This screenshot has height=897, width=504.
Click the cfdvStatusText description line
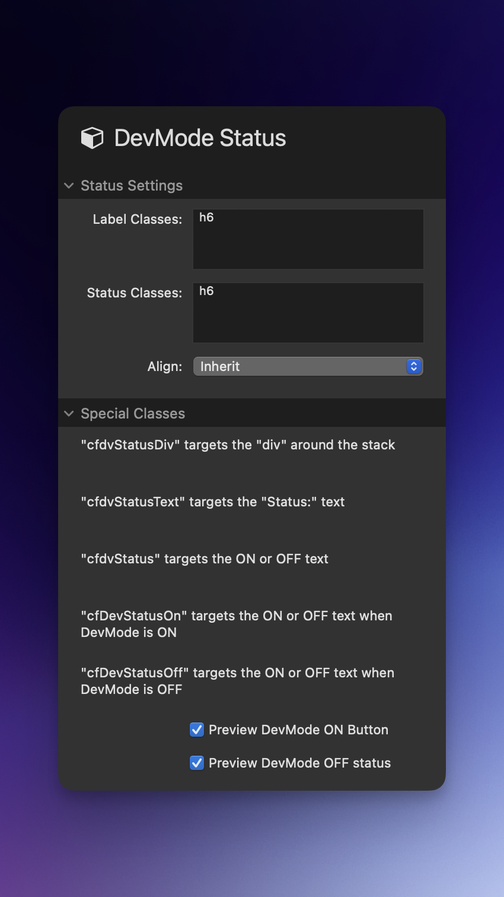(212, 502)
